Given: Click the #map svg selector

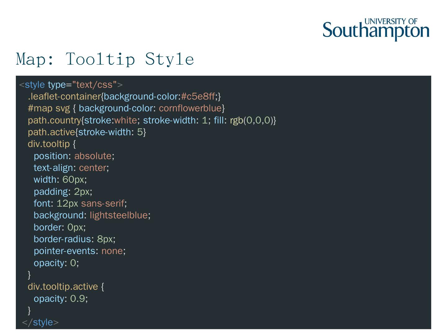Looking at the screenshot, I should 49,108.
